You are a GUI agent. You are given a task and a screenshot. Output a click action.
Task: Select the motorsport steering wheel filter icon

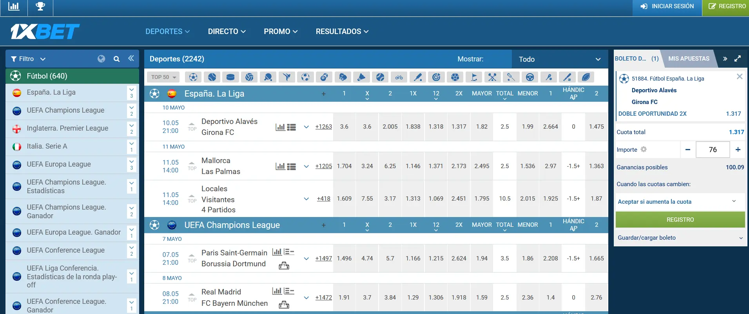(530, 77)
